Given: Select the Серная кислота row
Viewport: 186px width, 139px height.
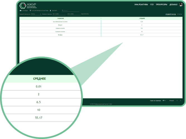Looking at the screenshot, I should point(101,28).
